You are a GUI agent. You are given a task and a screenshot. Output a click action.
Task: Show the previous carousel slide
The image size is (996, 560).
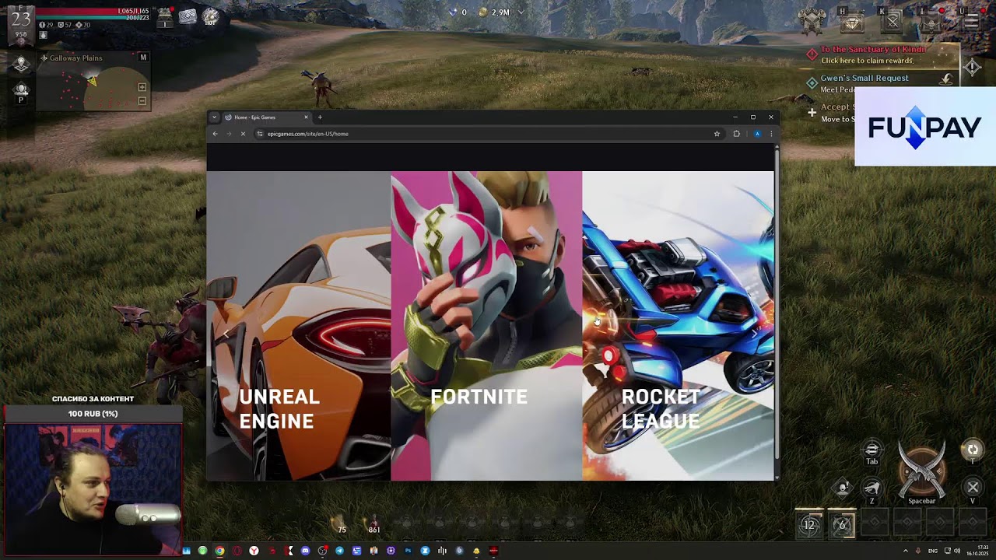click(x=226, y=334)
